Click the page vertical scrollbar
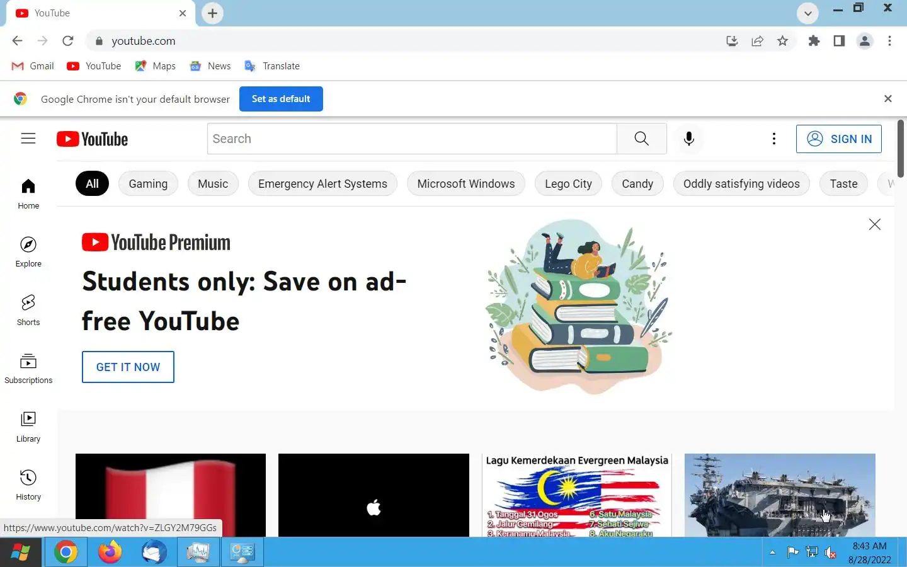 click(x=901, y=149)
